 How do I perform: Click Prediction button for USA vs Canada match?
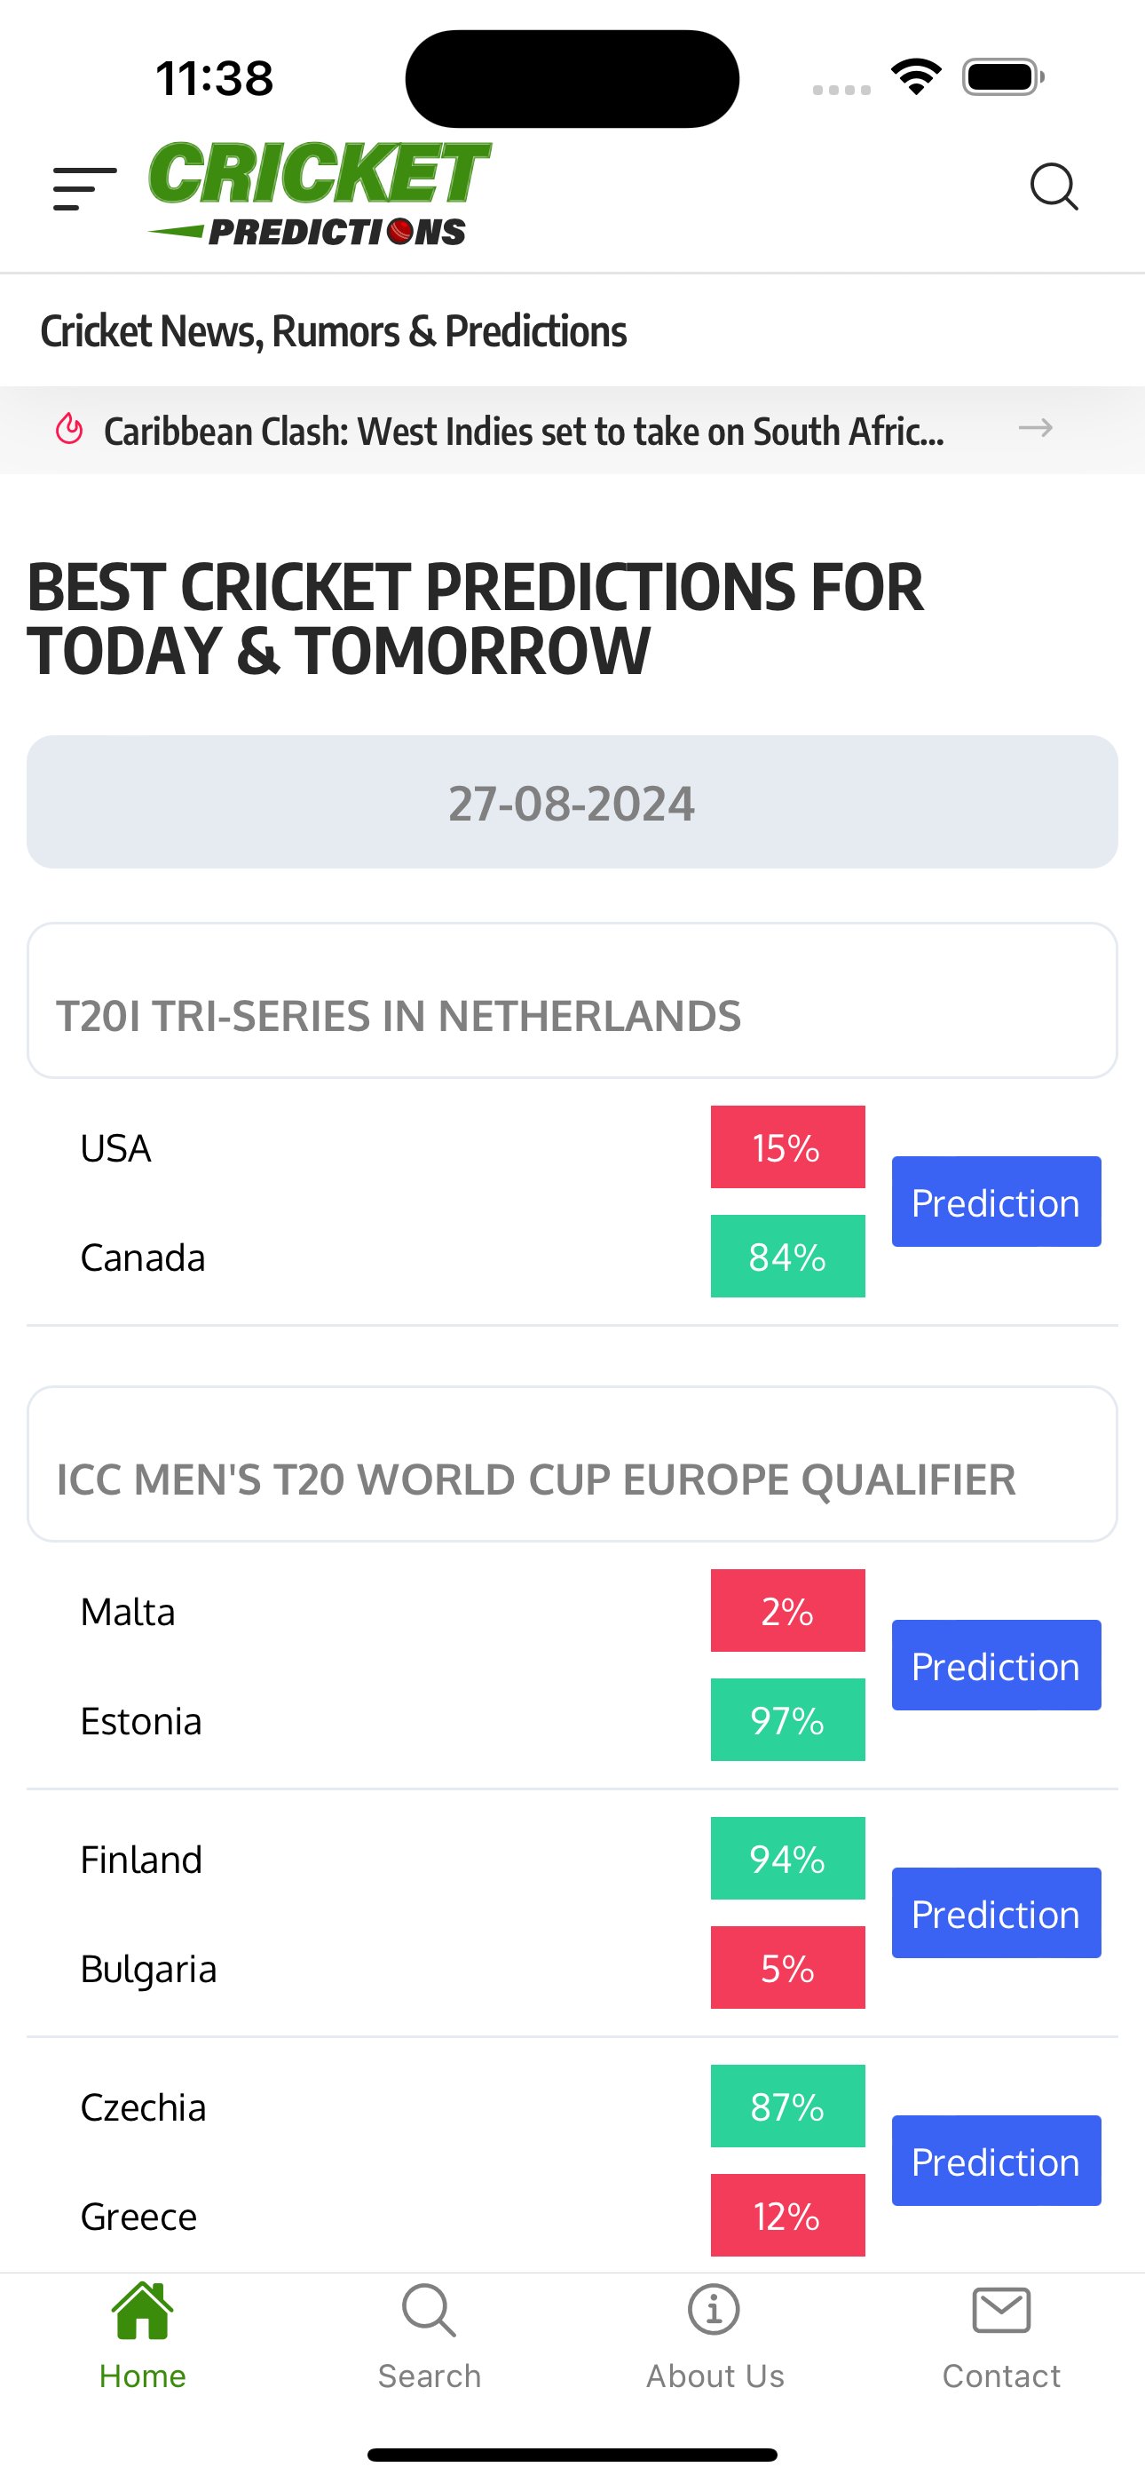(x=995, y=1202)
